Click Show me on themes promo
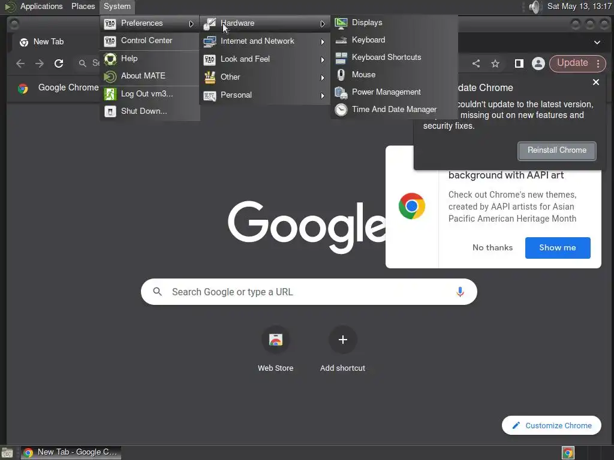Screen dimensions: 614x460 tap(558, 247)
